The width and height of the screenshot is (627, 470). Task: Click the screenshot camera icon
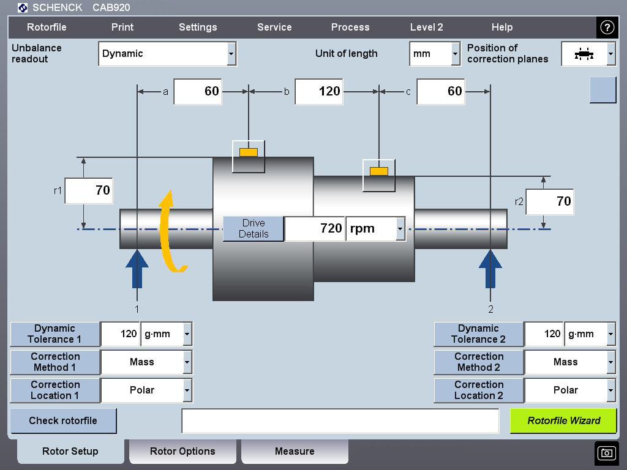[606, 453]
